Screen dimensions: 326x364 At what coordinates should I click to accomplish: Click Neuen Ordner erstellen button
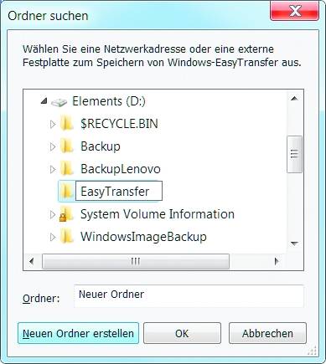(x=78, y=333)
